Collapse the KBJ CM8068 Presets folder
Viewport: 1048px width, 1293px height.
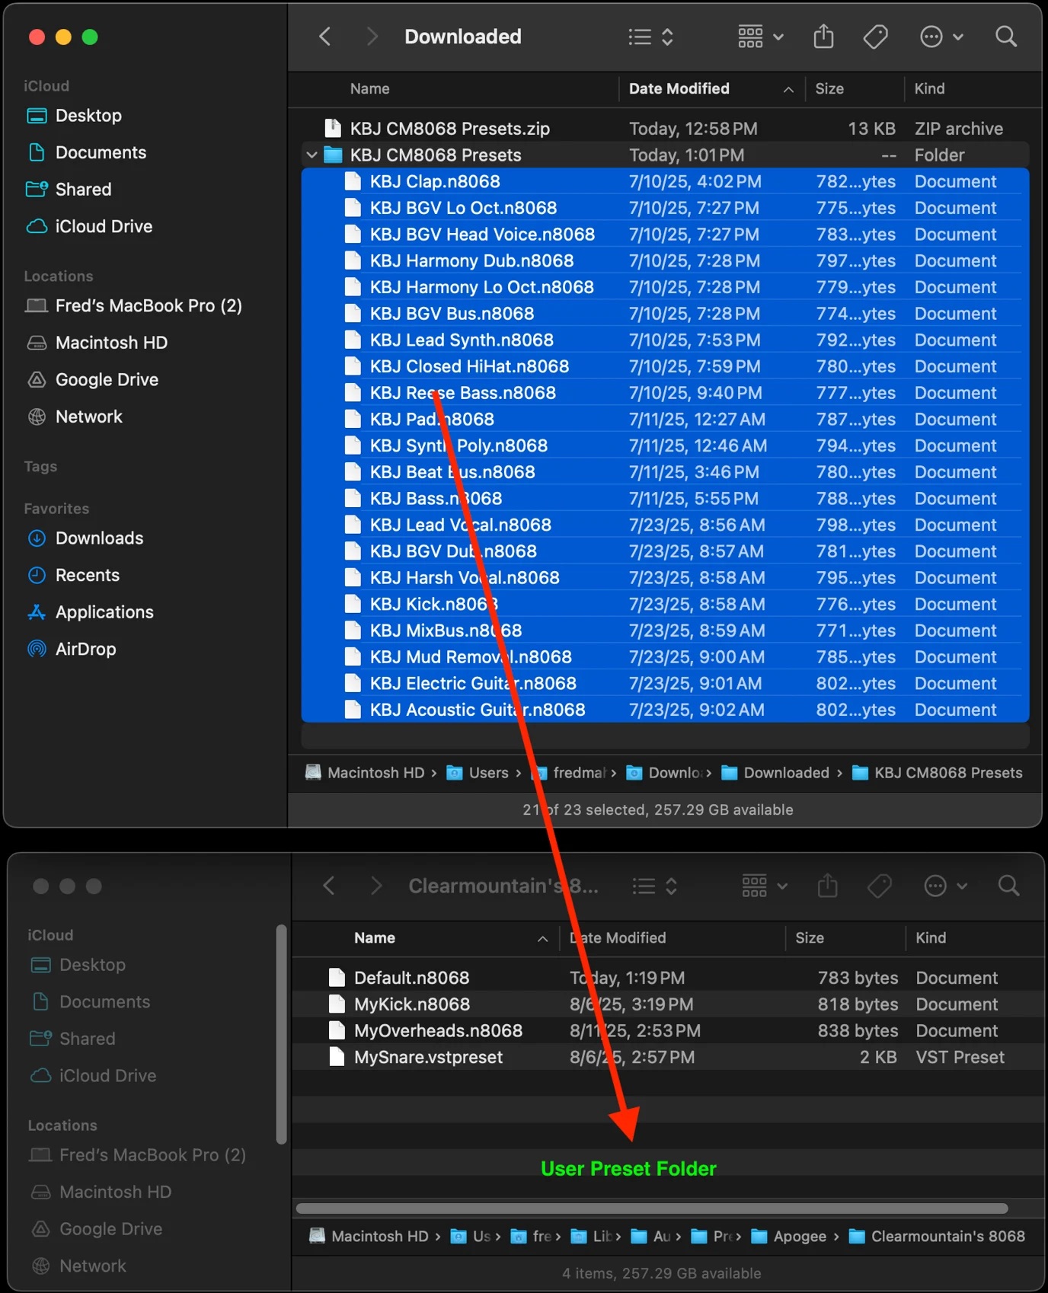(x=312, y=155)
